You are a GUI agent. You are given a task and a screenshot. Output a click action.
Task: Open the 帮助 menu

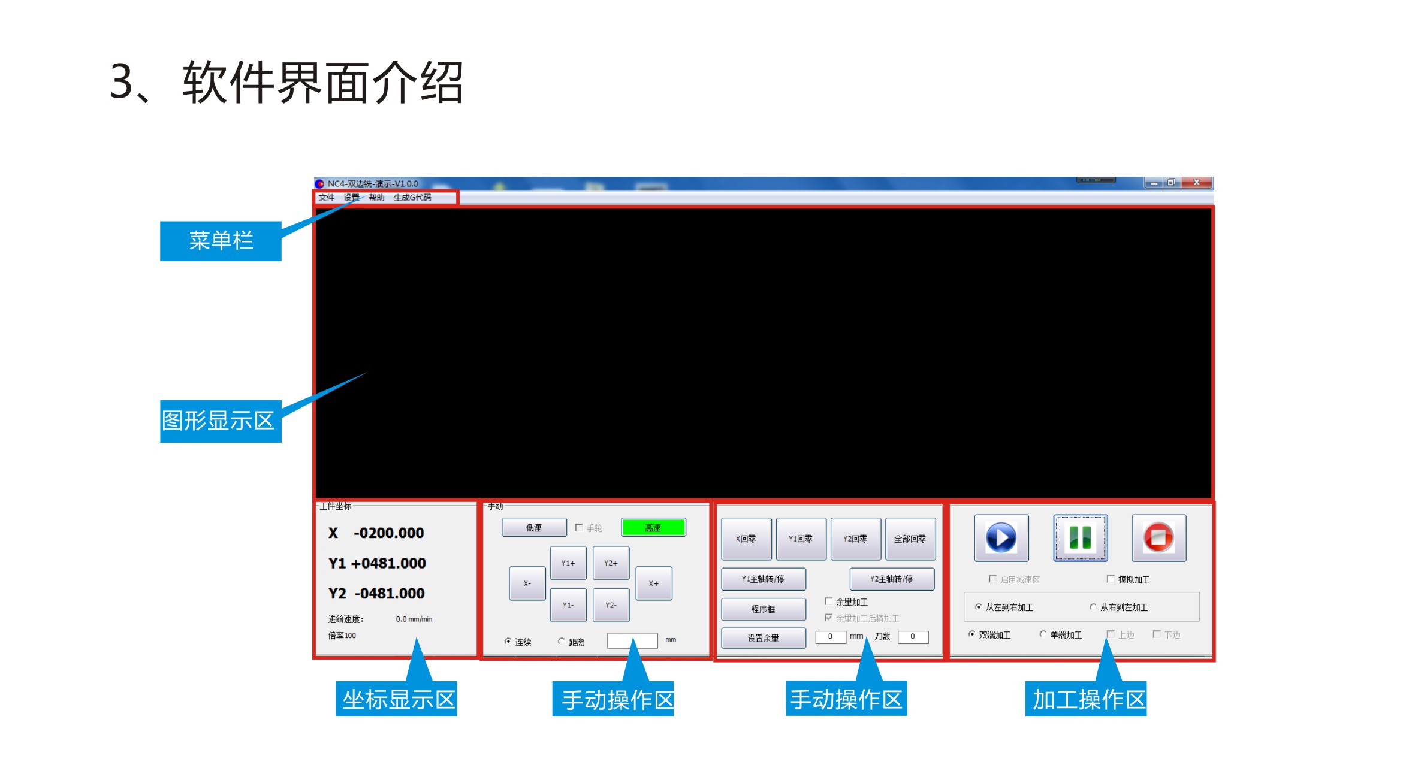[376, 198]
